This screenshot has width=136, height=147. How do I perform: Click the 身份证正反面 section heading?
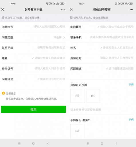click(79, 85)
